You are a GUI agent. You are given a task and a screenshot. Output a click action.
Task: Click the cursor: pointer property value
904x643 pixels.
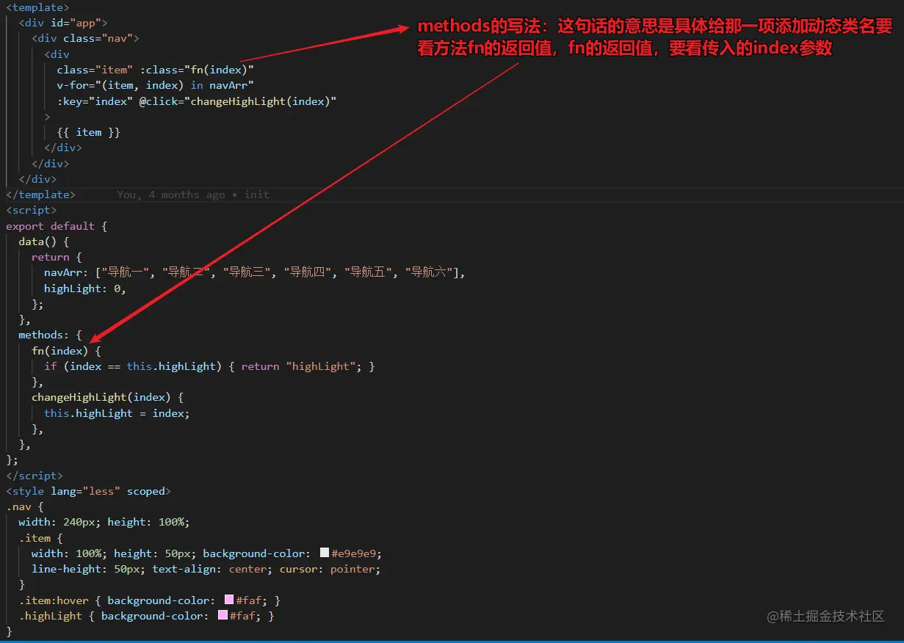tap(352, 569)
